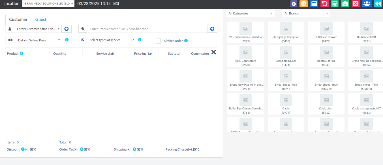
Task: Click the Discount info icon
Action: 23,149
